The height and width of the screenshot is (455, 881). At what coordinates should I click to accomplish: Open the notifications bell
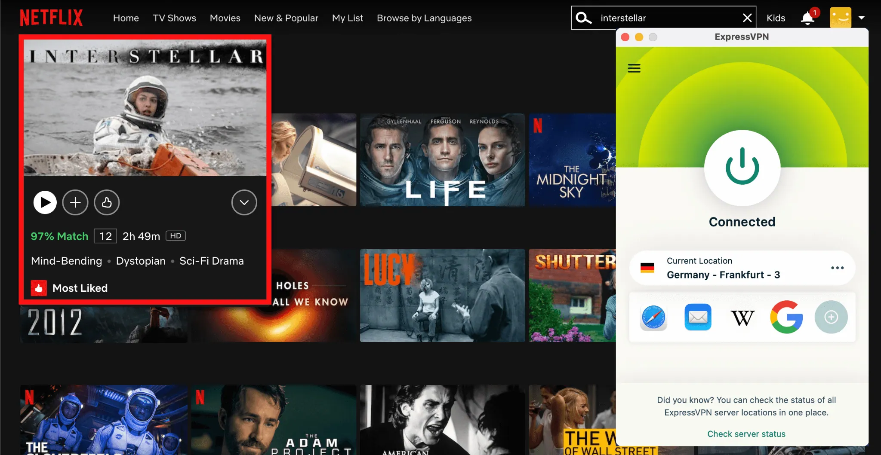tap(807, 18)
